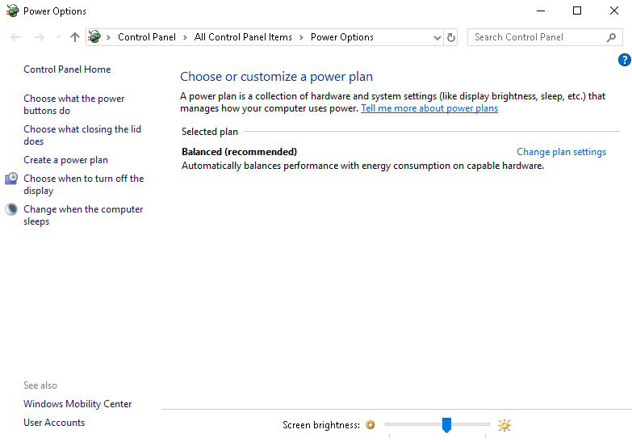
Task: Select the Control Panel breadcrumb
Action: pos(147,37)
